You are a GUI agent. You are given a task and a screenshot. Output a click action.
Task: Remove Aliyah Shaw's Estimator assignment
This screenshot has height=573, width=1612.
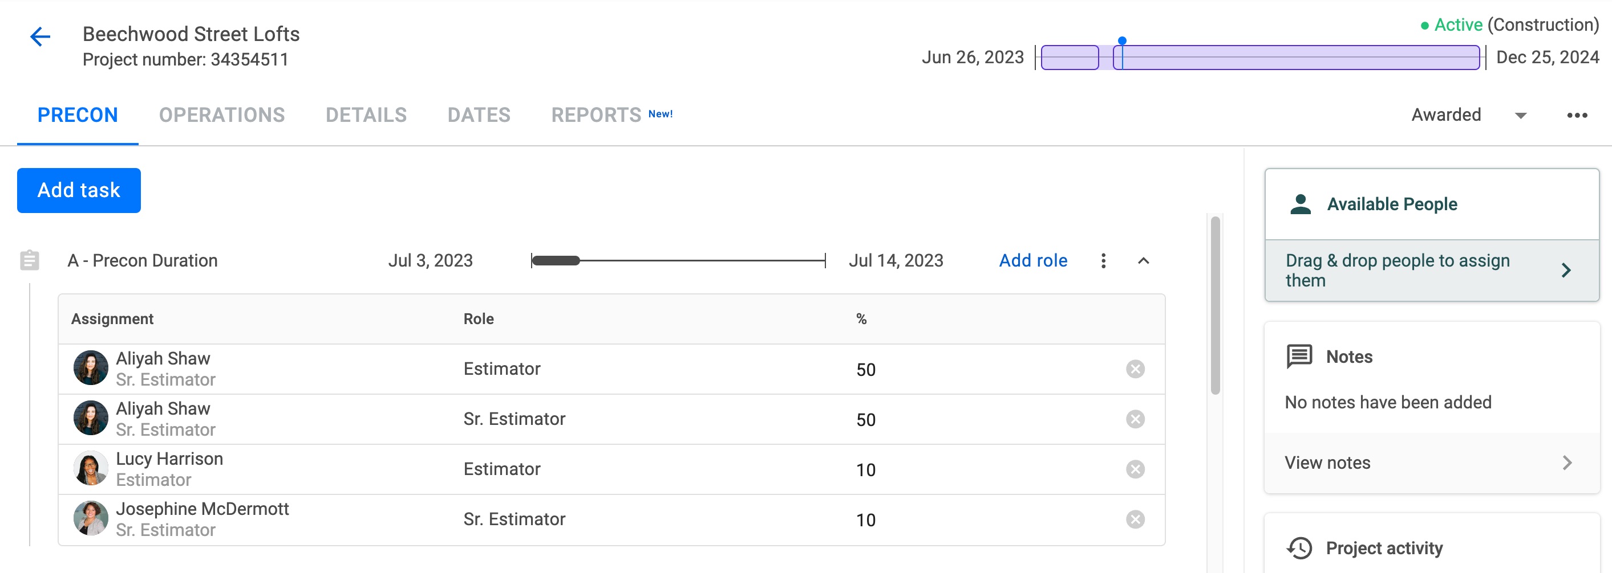[x=1135, y=369]
